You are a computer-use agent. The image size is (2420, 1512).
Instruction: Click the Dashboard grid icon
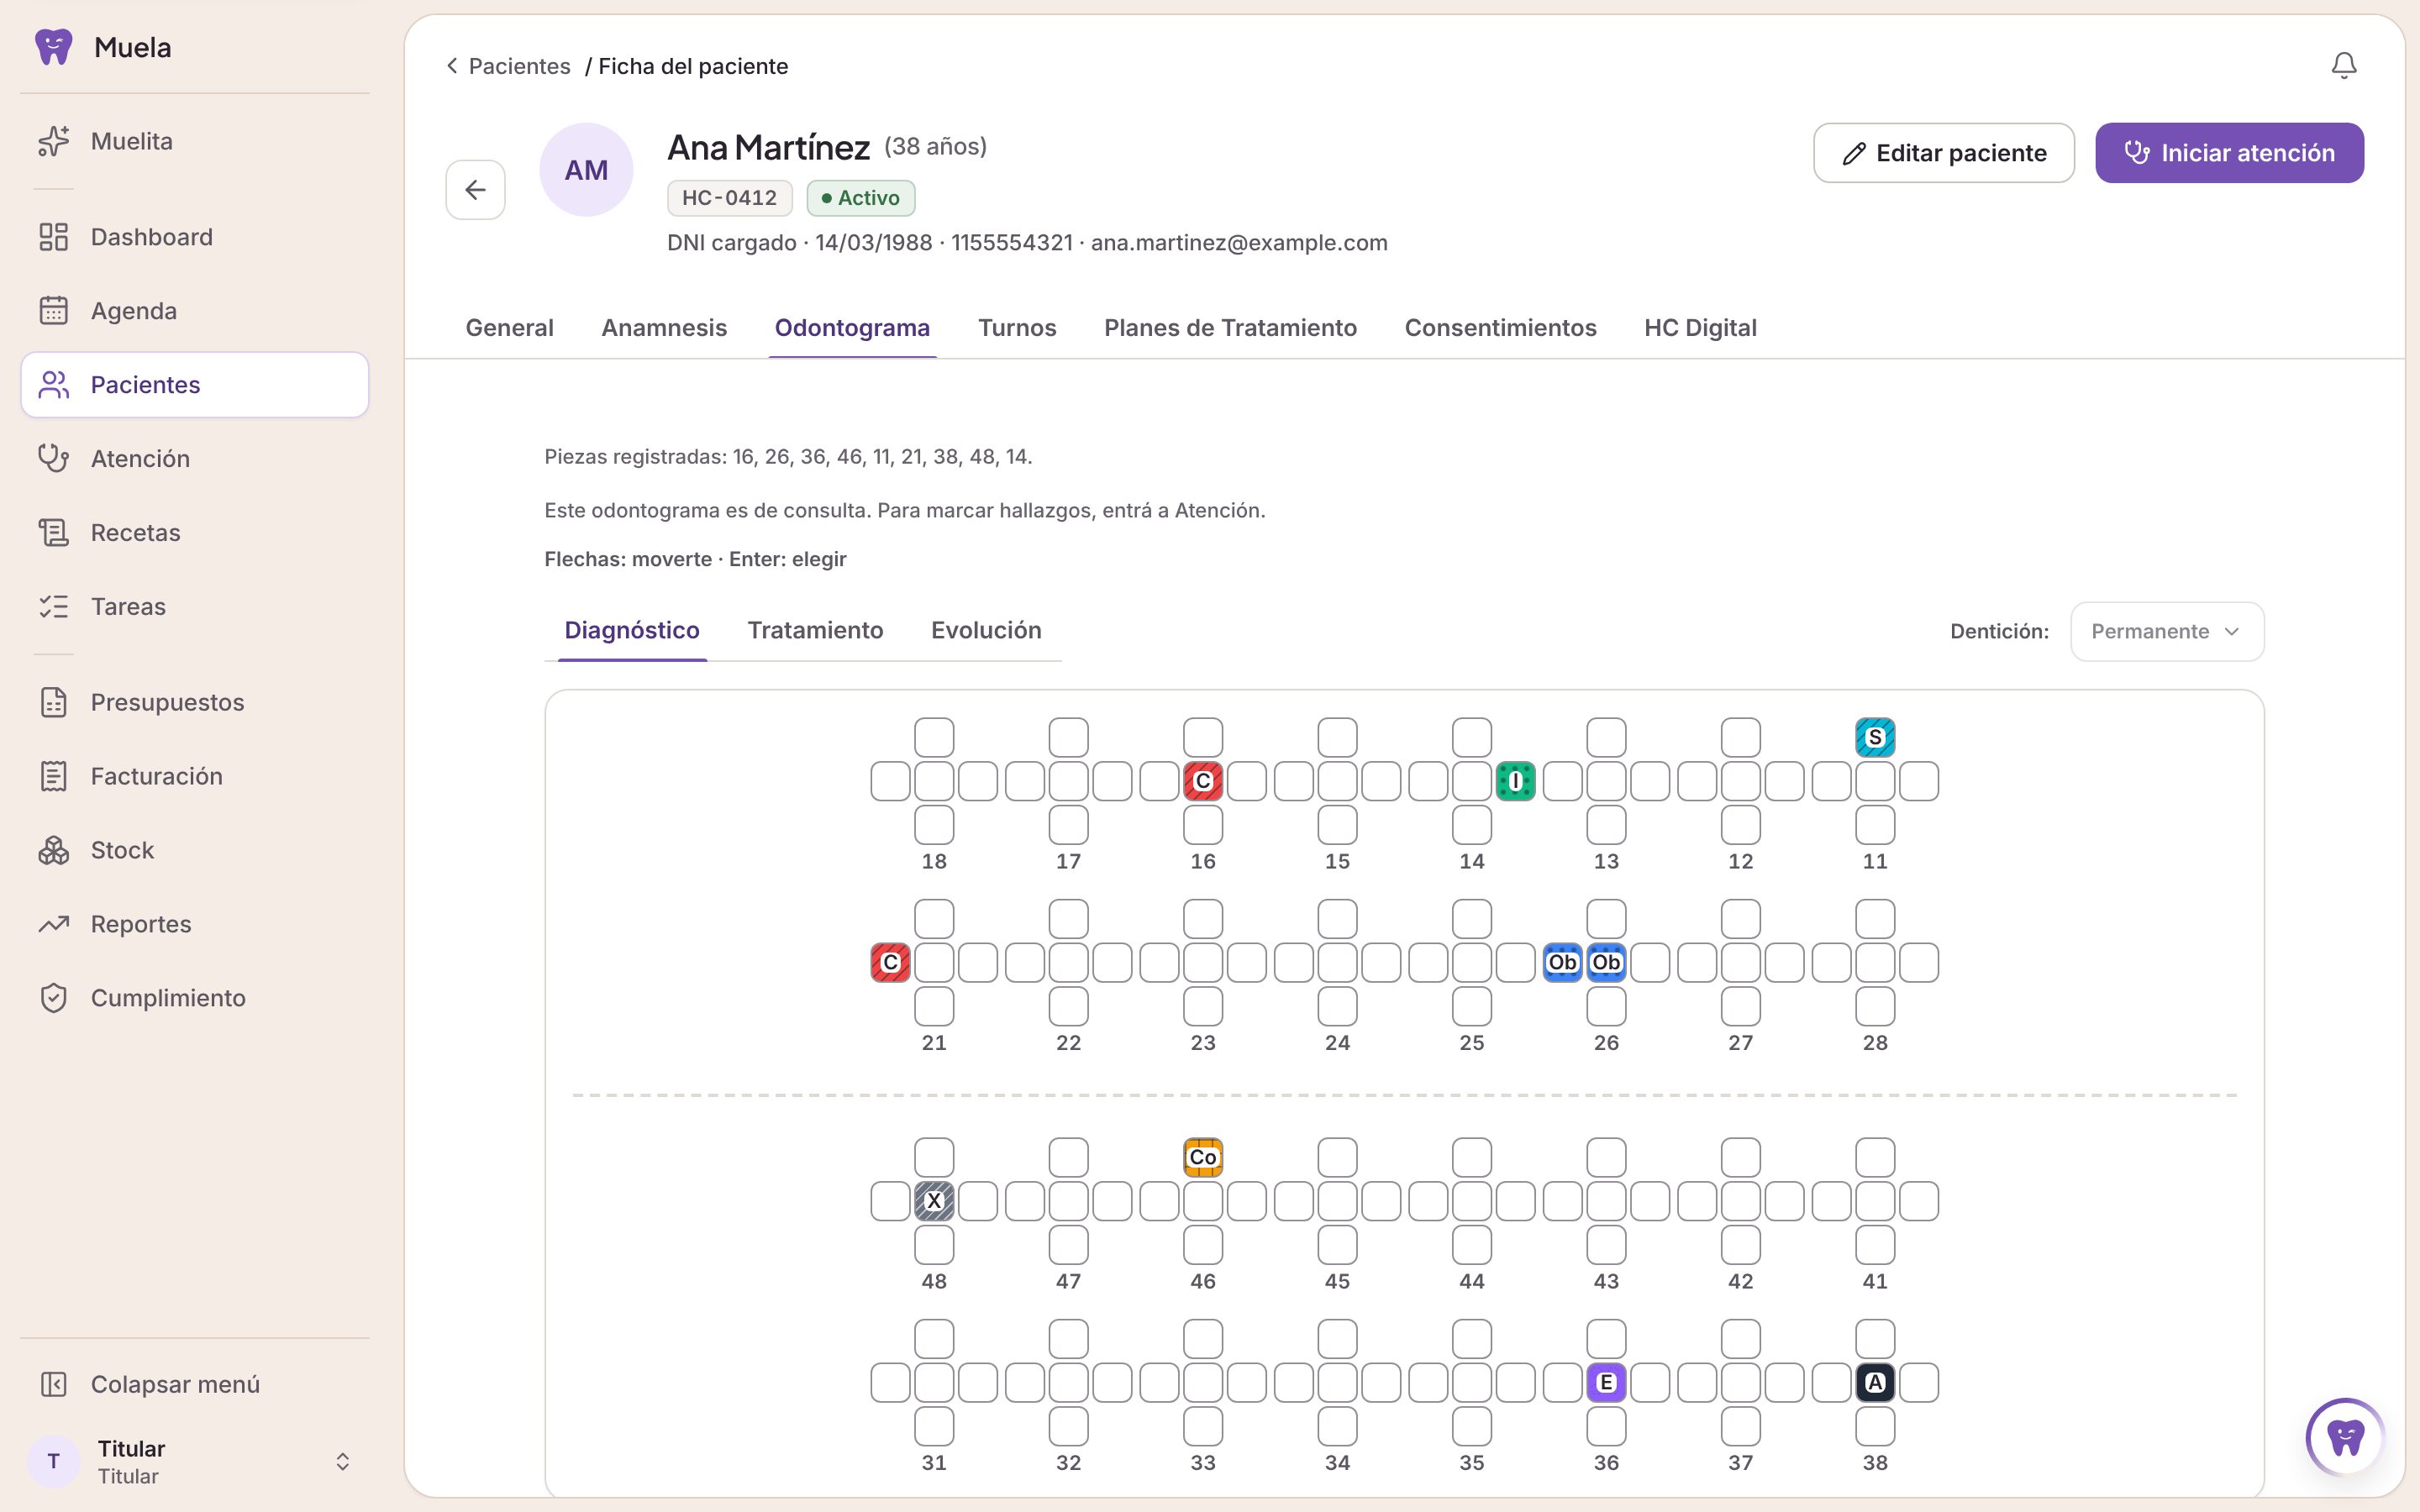(x=53, y=237)
